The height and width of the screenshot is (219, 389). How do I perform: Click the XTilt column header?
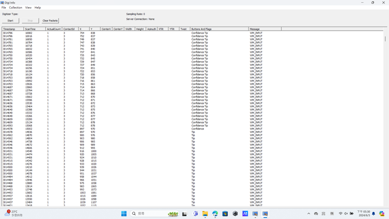click(163, 29)
